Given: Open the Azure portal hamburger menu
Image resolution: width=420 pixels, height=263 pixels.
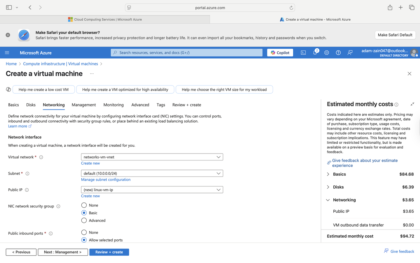Looking at the screenshot, I should pyautogui.click(x=7, y=53).
